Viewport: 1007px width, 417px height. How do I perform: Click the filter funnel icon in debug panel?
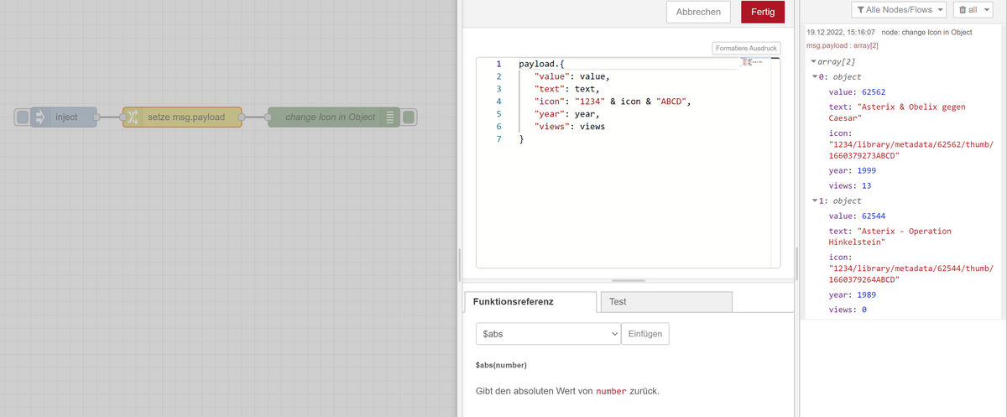pyautogui.click(x=862, y=10)
